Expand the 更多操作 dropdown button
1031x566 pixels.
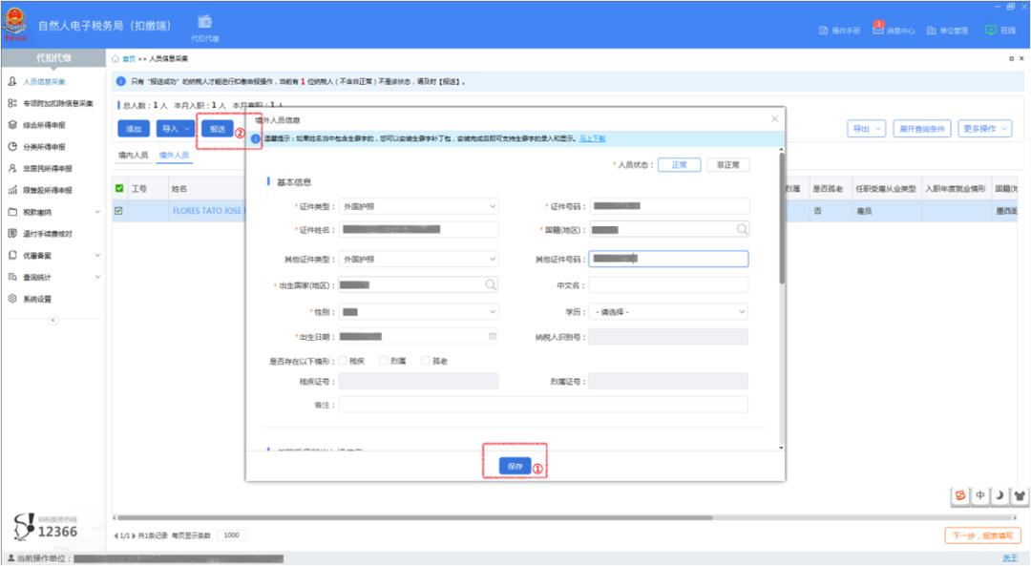[x=985, y=129]
